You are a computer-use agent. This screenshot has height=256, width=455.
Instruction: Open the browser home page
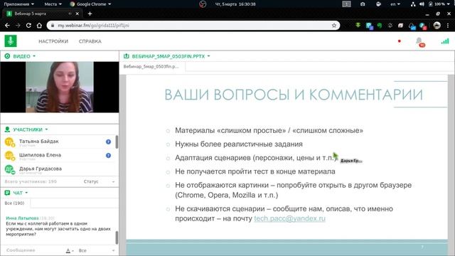point(39,26)
